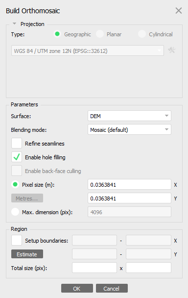Close the Build Orthomosaic dialog

tap(179, 11)
